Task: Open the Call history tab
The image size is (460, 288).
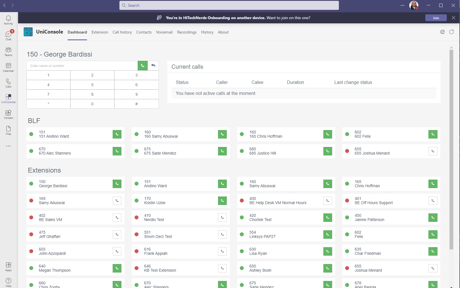Action: (122, 32)
